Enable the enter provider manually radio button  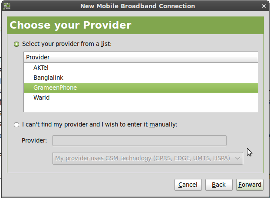tap(16, 125)
